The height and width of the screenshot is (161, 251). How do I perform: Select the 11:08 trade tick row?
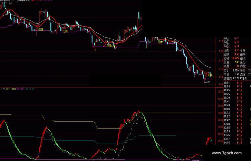coord(237,109)
